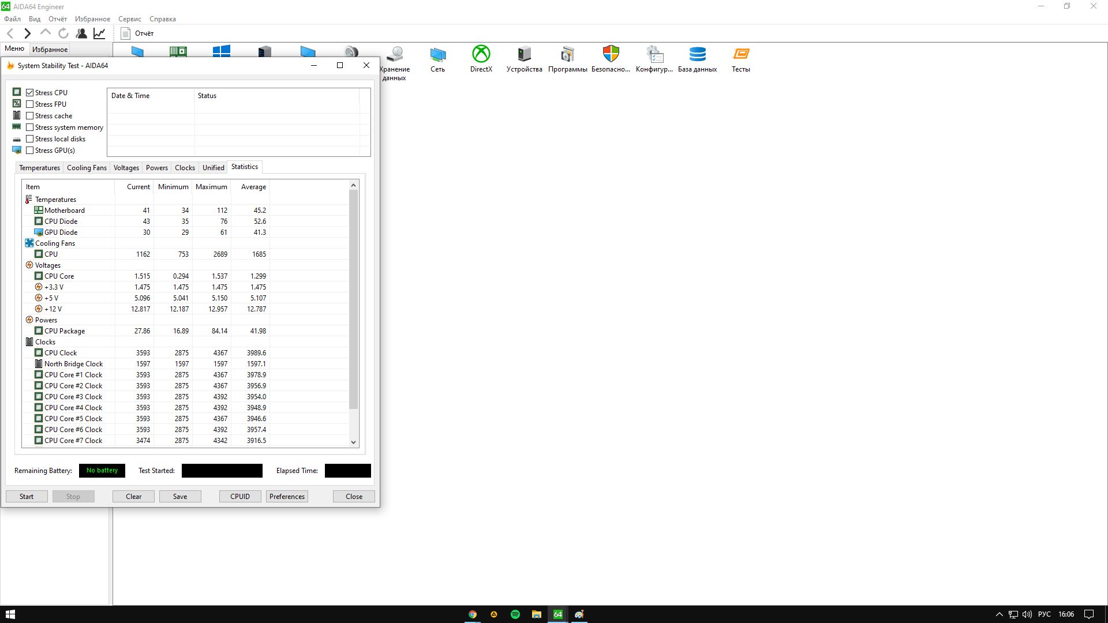Image resolution: width=1108 pixels, height=623 pixels.
Task: Enable Stress system memory checkbox
Action: pos(30,127)
